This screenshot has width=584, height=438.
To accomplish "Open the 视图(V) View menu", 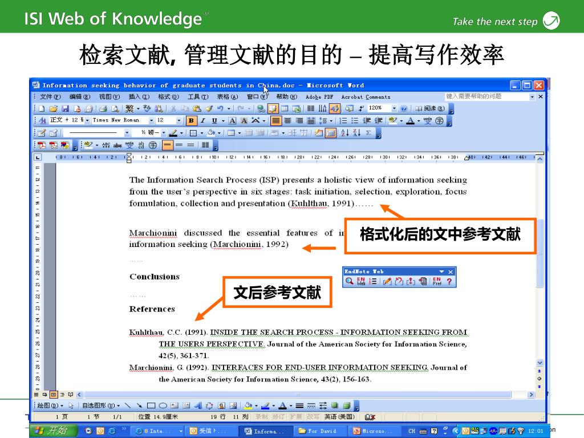I will coord(109,97).
